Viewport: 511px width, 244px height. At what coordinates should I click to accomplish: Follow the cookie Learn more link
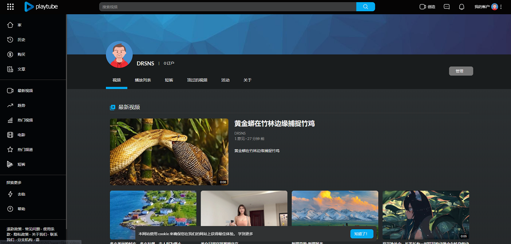click(245, 234)
